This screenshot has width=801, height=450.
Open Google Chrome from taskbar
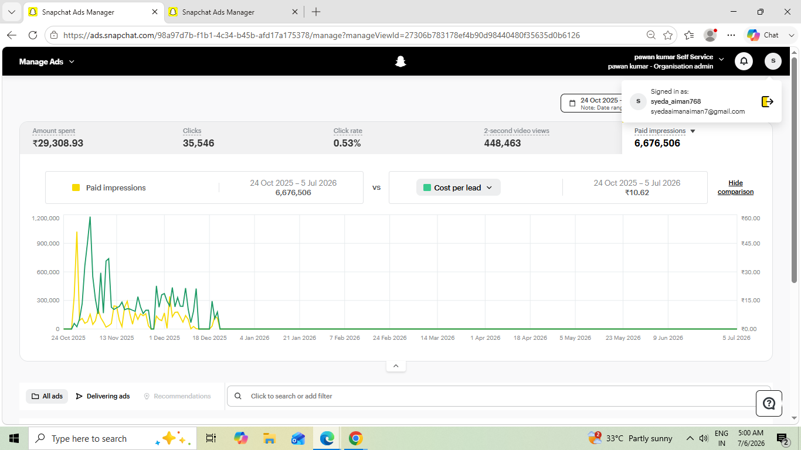pyautogui.click(x=355, y=438)
